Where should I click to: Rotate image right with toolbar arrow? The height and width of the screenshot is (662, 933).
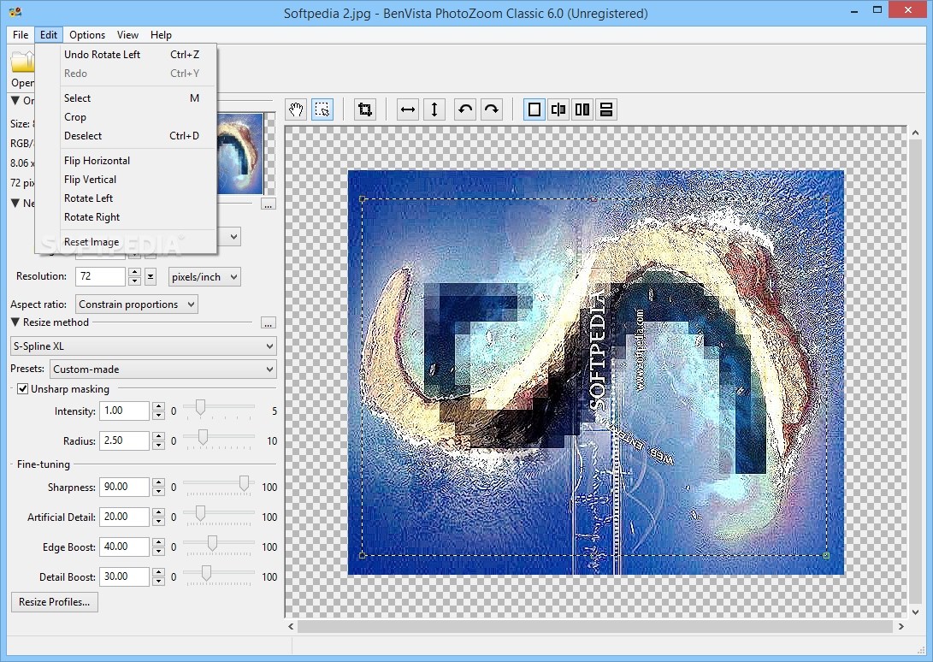point(492,109)
